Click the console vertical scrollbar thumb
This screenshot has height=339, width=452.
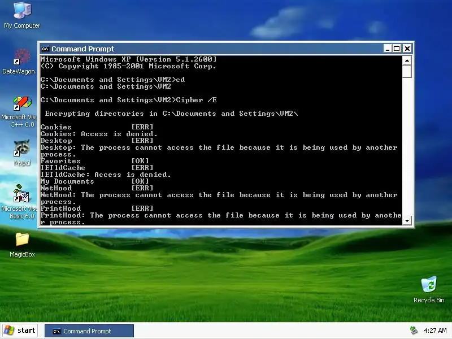coord(407,71)
